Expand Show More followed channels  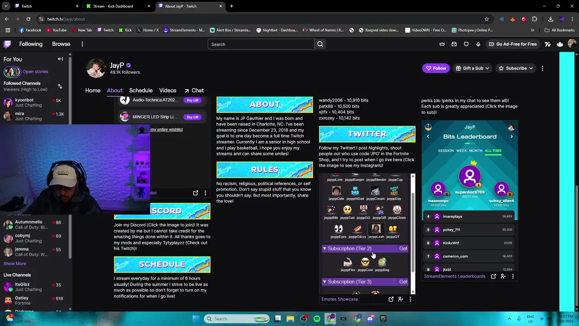pos(15,264)
